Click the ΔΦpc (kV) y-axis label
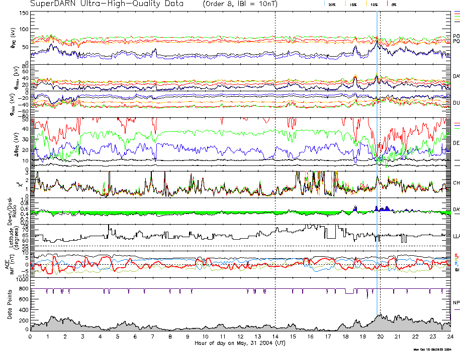Image resolution: width=460 pixels, height=351 pixels. (x=17, y=144)
